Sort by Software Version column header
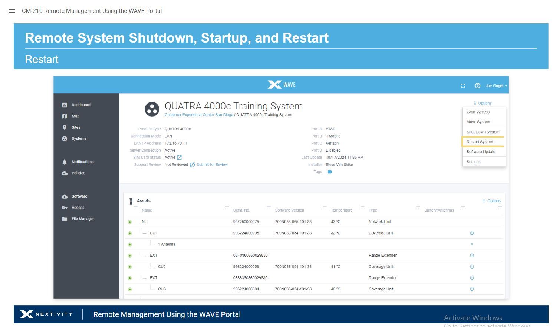The height and width of the screenshot is (327, 556). [x=290, y=210]
